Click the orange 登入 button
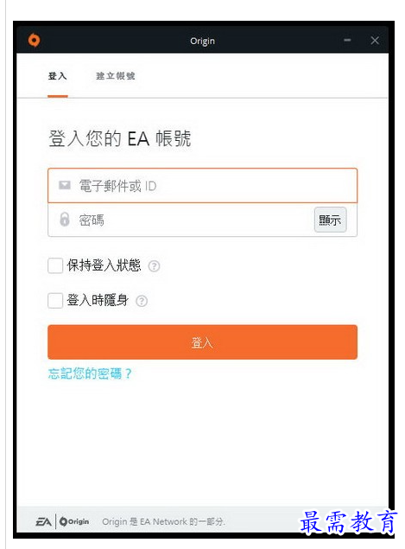405x549 pixels. (x=202, y=342)
